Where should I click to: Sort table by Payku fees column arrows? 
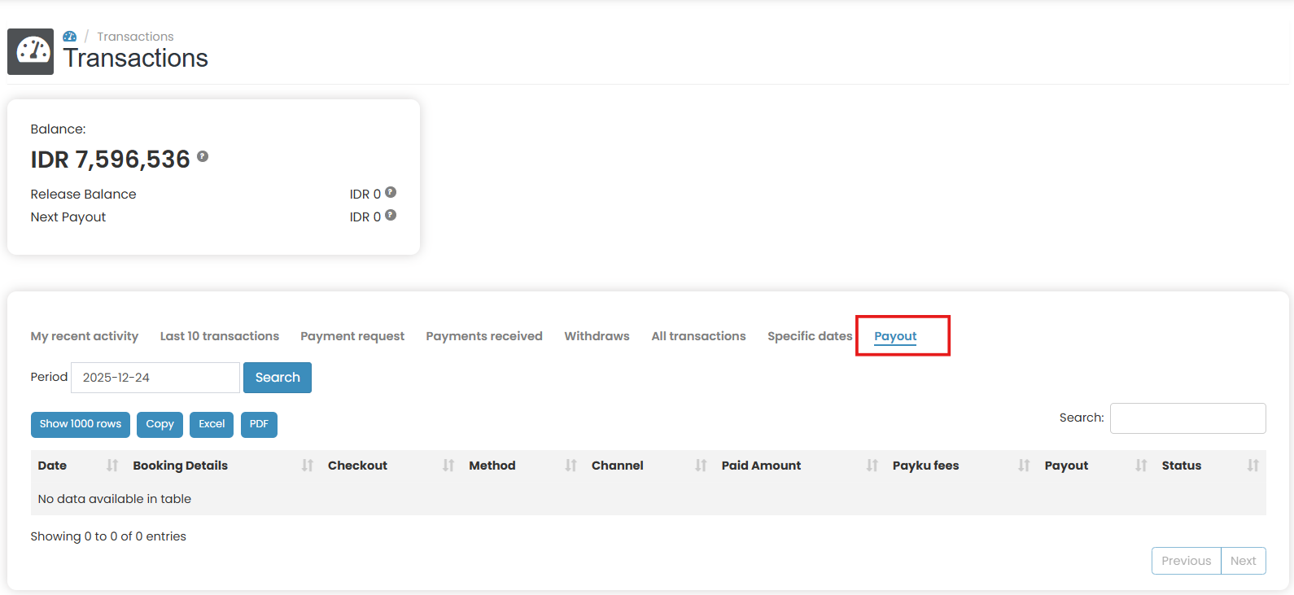tap(1024, 466)
